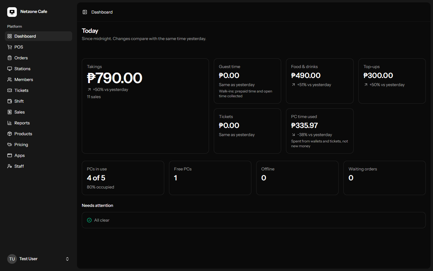Click the Dashboard grid icon in sidebar
Screen dimensions: 433x271
pos(10,36)
